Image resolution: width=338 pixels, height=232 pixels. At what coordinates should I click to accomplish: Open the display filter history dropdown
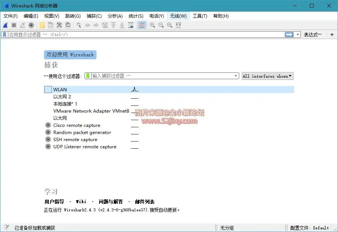298,34
